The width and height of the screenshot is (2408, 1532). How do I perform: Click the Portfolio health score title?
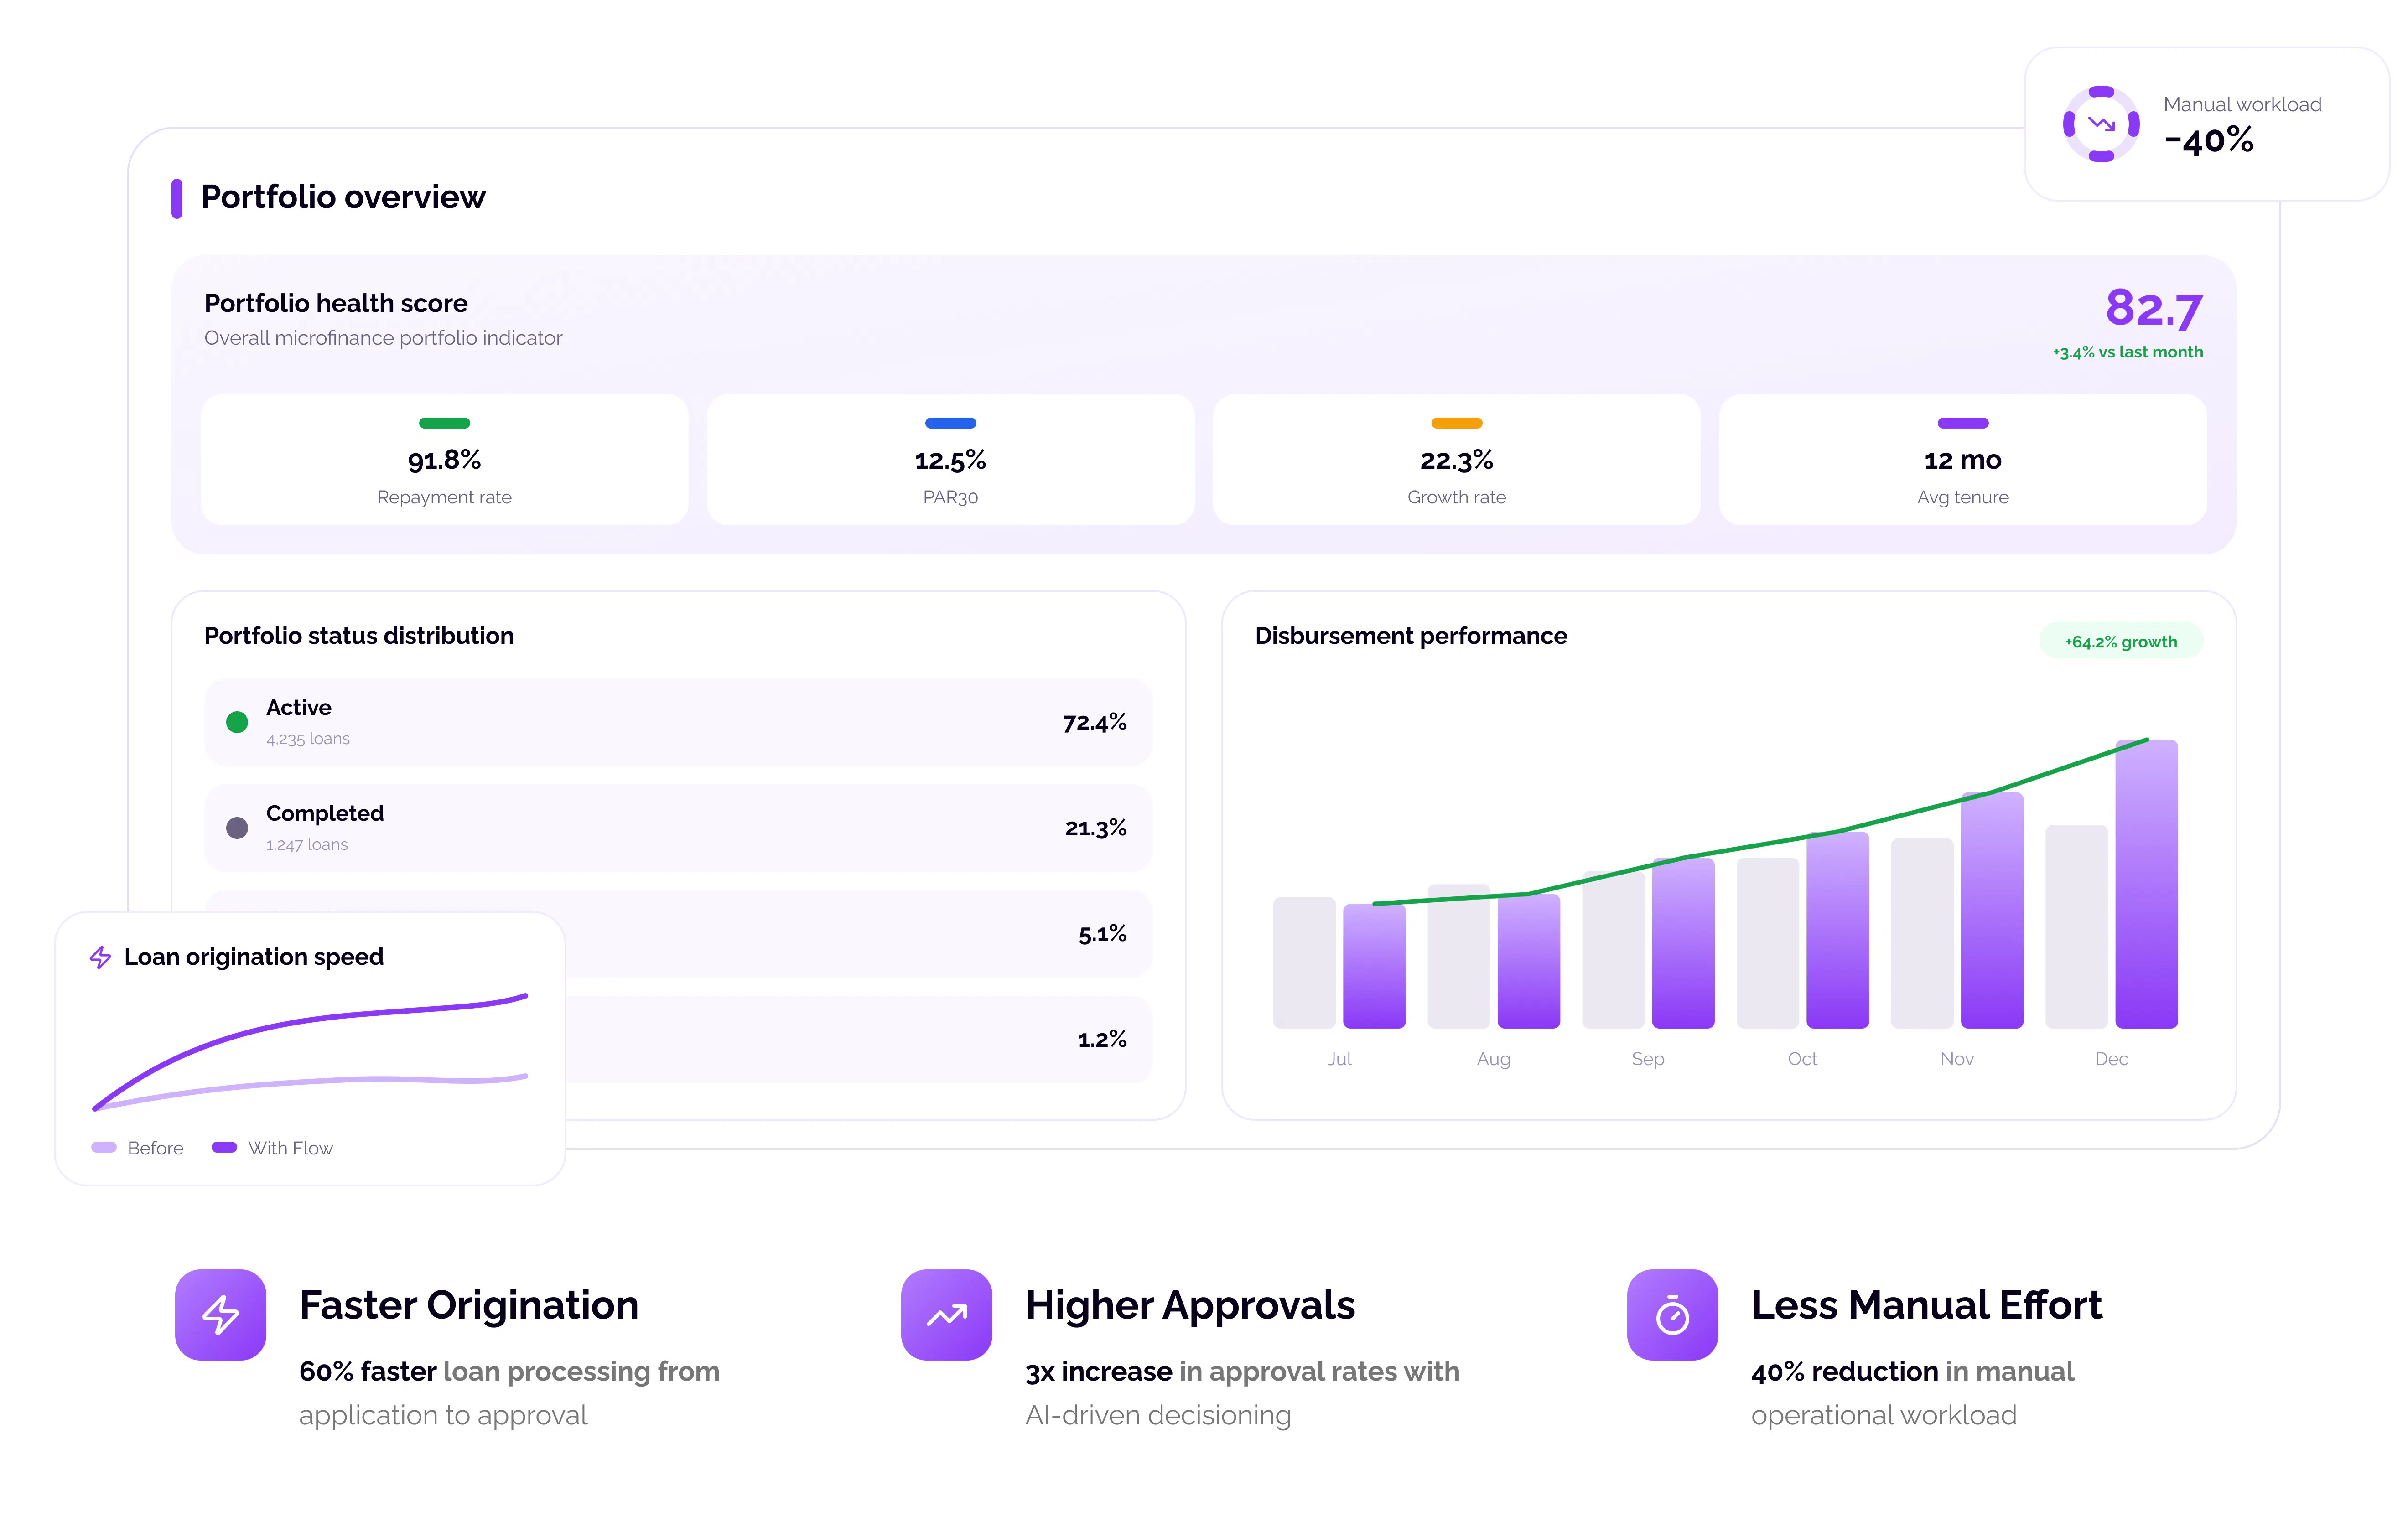(x=336, y=303)
